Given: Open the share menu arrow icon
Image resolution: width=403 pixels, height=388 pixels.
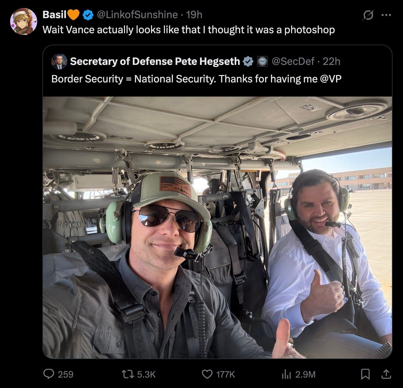Looking at the screenshot, I should tap(386, 374).
